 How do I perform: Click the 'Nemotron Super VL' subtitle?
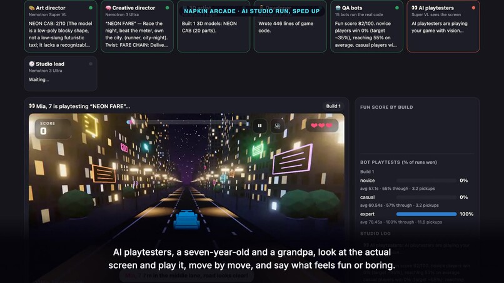[48, 15]
